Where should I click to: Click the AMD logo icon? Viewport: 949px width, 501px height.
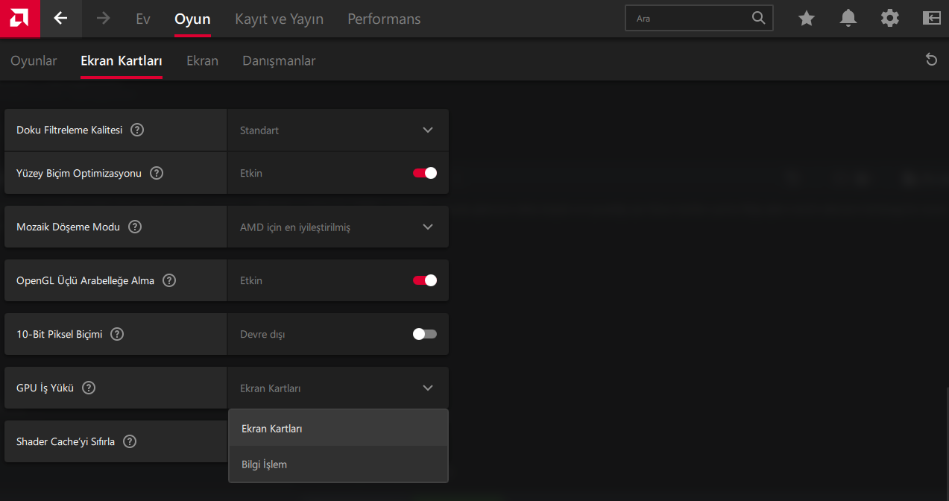19,19
